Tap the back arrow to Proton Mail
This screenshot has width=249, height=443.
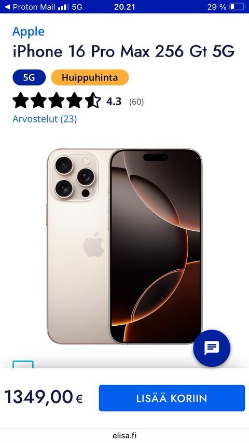pos(8,7)
